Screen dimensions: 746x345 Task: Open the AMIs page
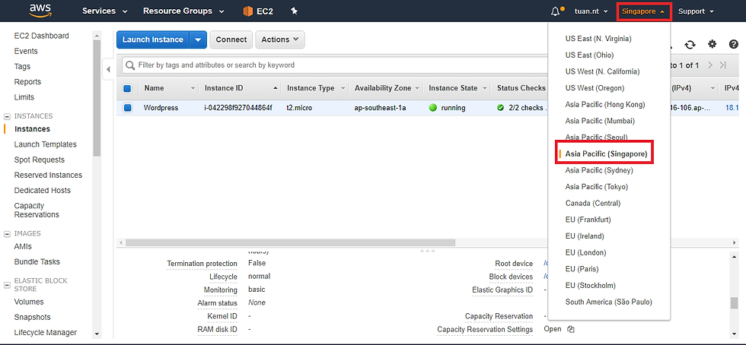click(x=23, y=247)
